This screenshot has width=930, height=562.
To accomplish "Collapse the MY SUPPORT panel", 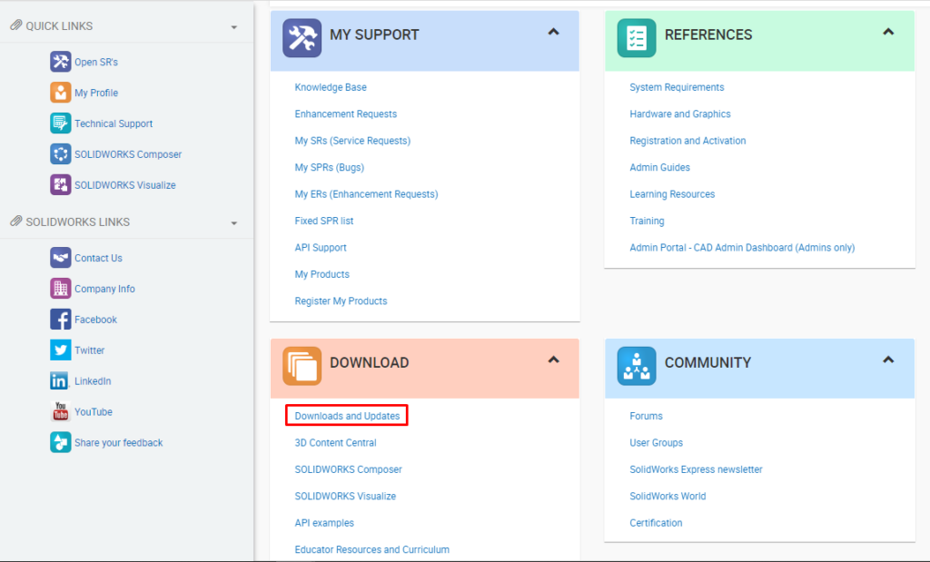I will point(553,31).
